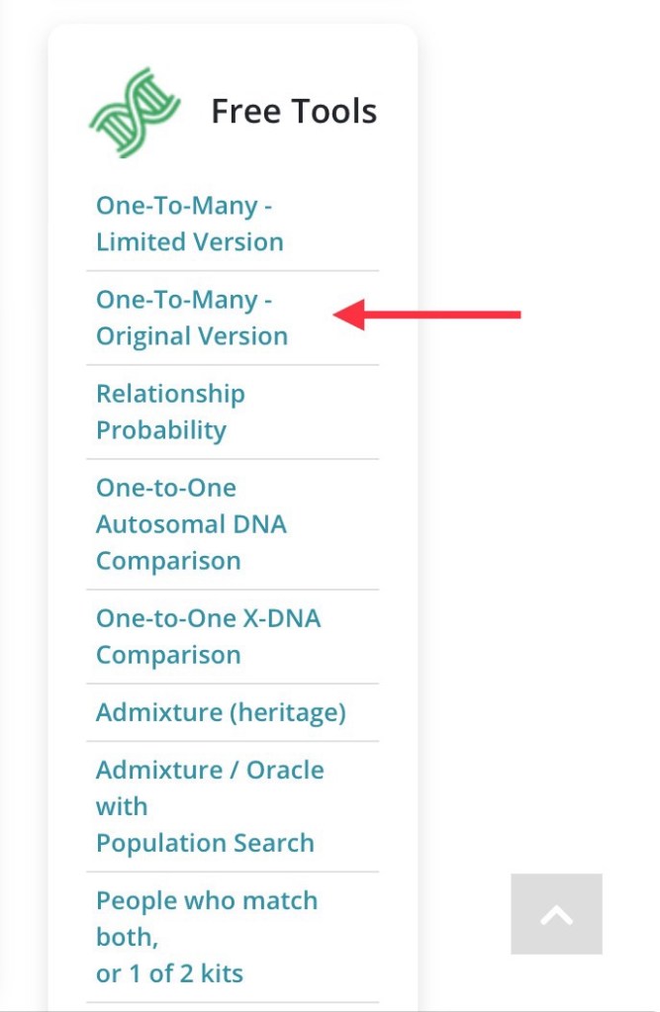Click the 'Original Version' text line
The height and width of the screenshot is (1012, 660).
coord(192,336)
